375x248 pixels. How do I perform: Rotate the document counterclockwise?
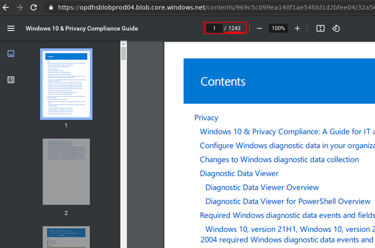coord(336,29)
